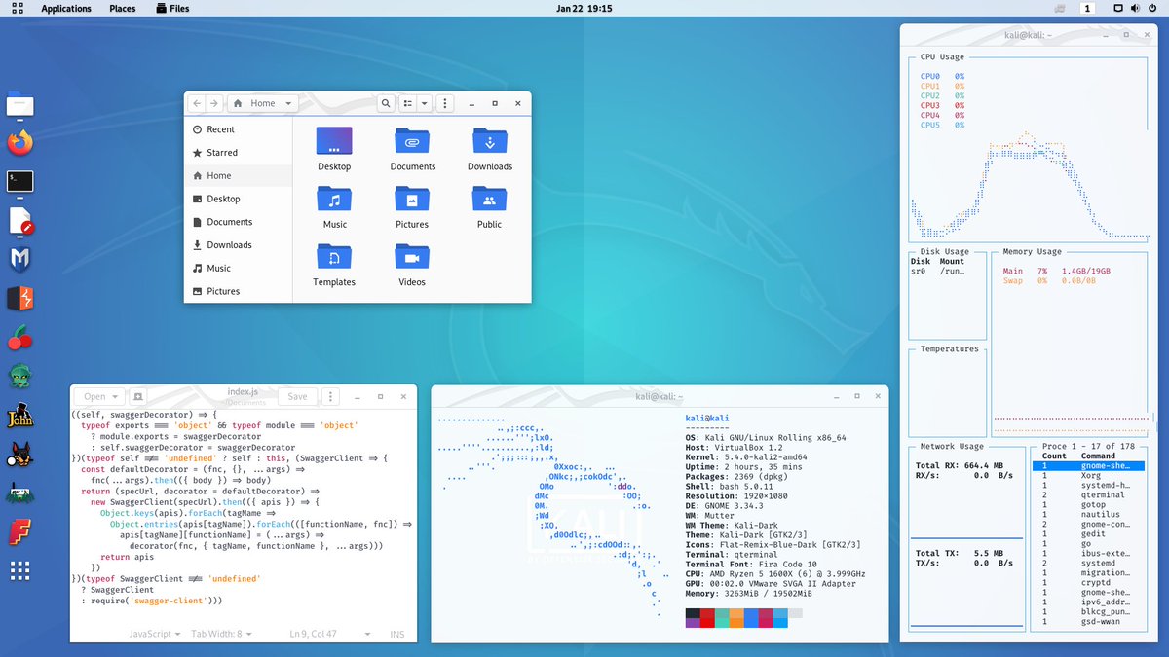Viewport: 1169px width, 657px height.
Task: Click the Music folder in the sidebar
Action: click(x=221, y=268)
